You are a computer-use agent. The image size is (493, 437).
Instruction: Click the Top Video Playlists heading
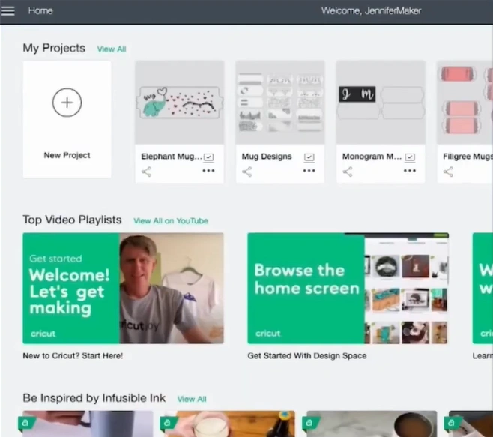tap(72, 220)
